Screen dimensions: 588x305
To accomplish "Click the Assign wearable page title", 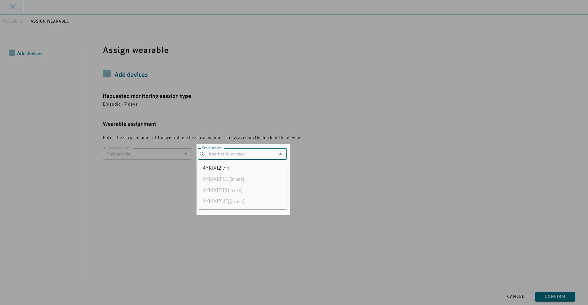I will (135, 50).
